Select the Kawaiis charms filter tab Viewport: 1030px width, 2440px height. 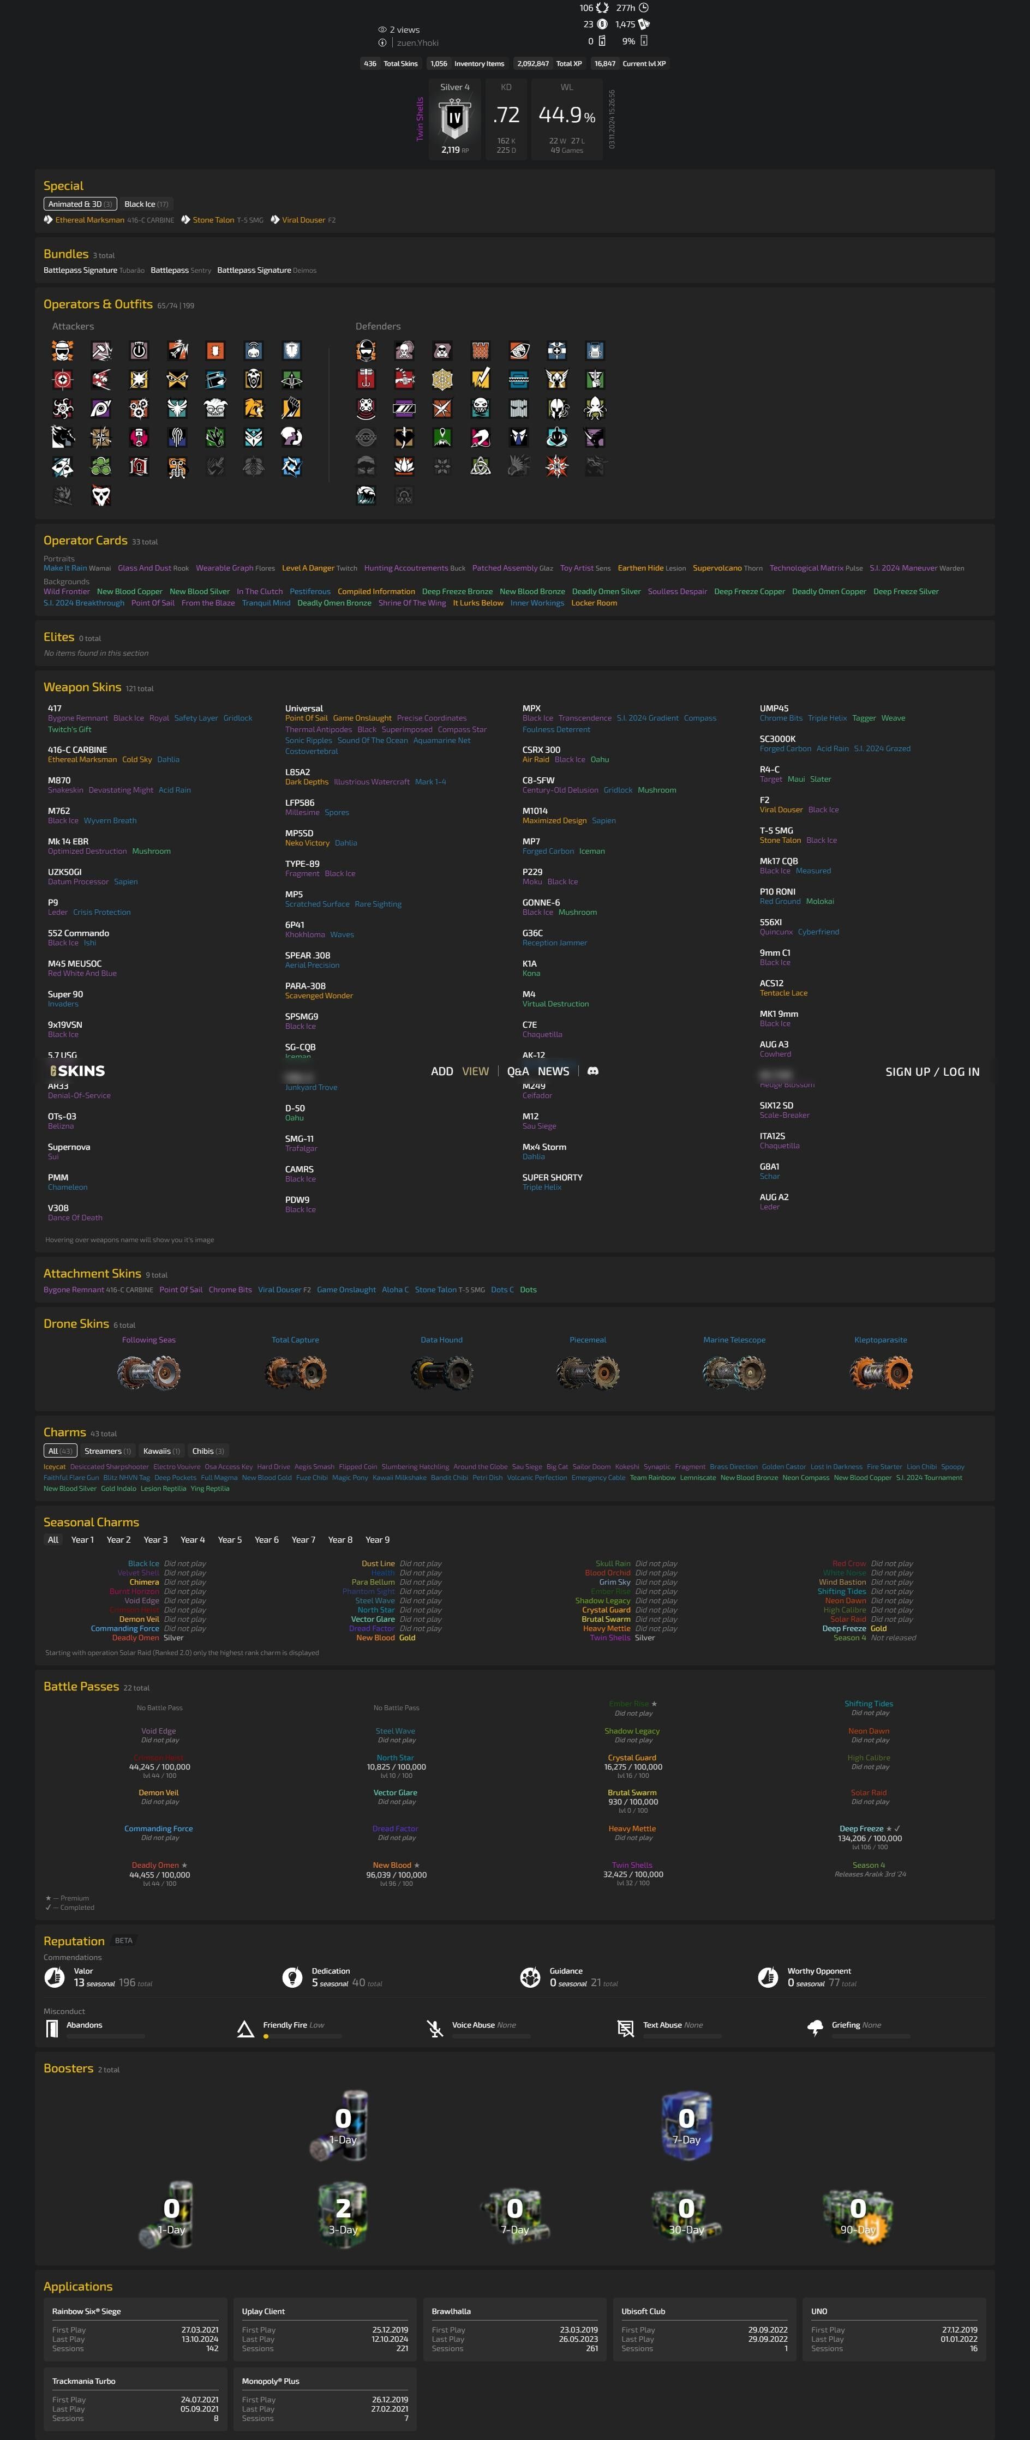pyautogui.click(x=161, y=1451)
